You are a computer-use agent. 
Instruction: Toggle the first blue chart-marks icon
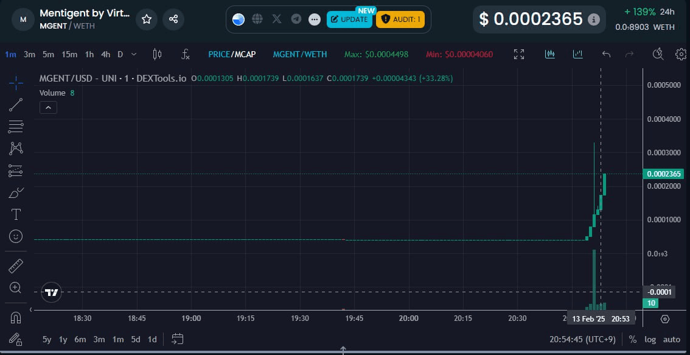pyautogui.click(x=549, y=54)
